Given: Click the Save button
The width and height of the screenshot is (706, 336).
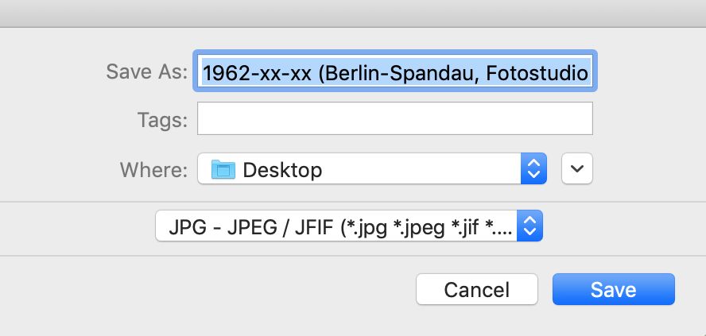Looking at the screenshot, I should (x=613, y=289).
